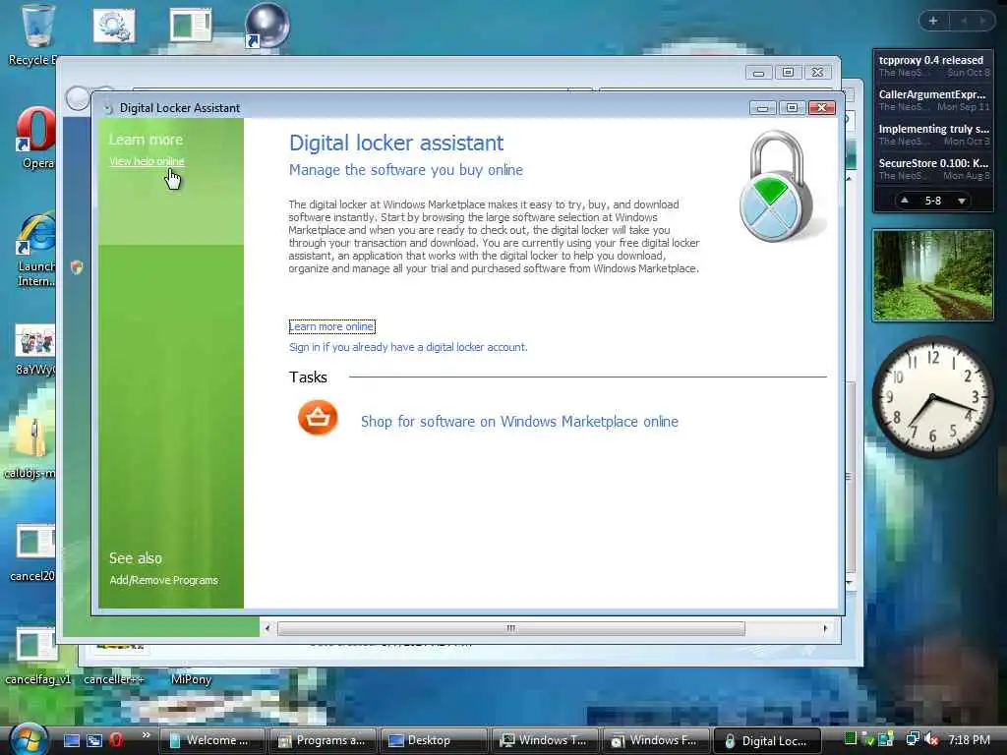This screenshot has width=1007, height=755.
Task: Maximize the Digital Locker Assistant window
Action: 792,108
